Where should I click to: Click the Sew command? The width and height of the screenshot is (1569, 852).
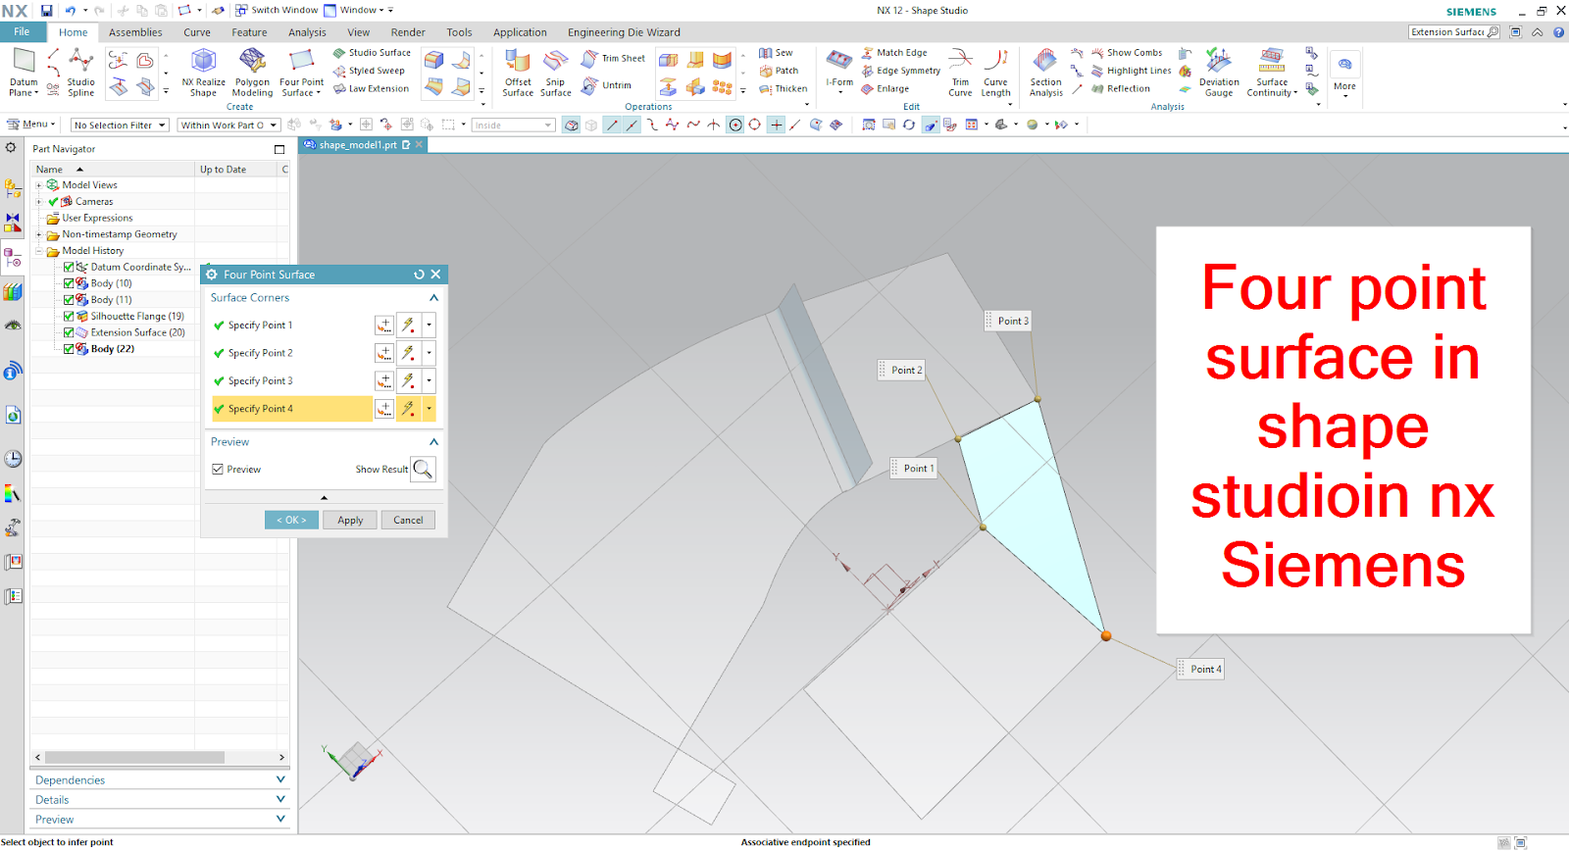[x=776, y=53]
